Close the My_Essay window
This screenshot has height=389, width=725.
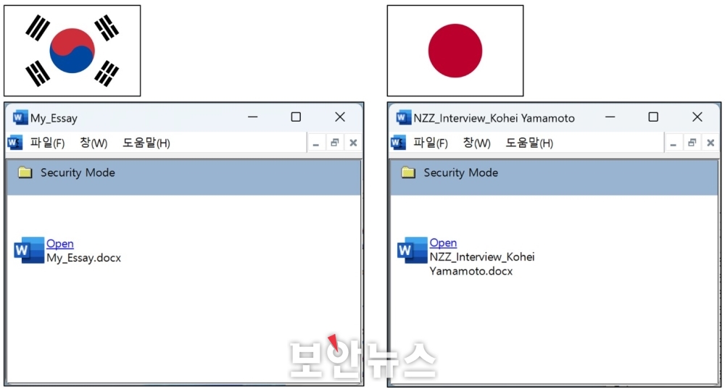pyautogui.click(x=340, y=117)
